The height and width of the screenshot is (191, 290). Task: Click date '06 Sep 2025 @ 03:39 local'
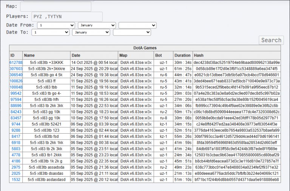(x=94, y=124)
